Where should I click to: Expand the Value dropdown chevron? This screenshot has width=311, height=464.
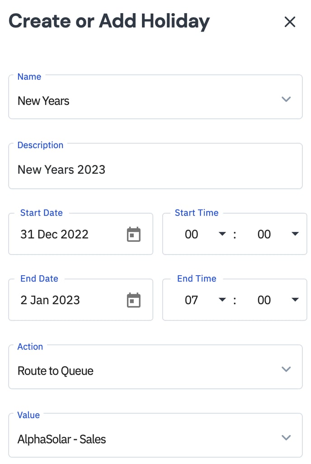286,438
